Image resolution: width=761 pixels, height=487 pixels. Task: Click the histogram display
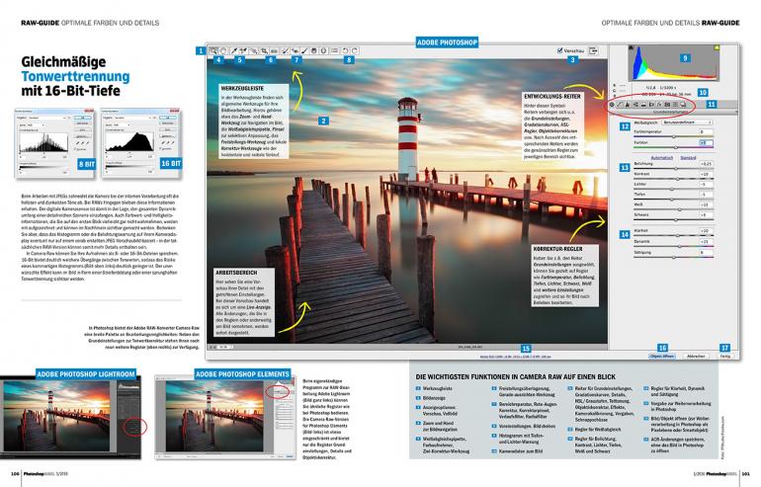[x=674, y=63]
